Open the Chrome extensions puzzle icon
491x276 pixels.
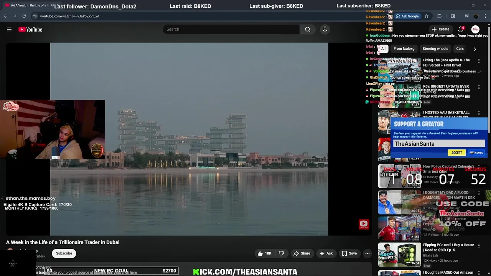coord(440,16)
